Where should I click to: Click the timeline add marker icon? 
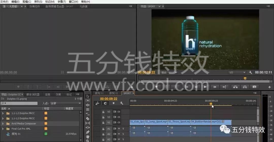click(114, 103)
